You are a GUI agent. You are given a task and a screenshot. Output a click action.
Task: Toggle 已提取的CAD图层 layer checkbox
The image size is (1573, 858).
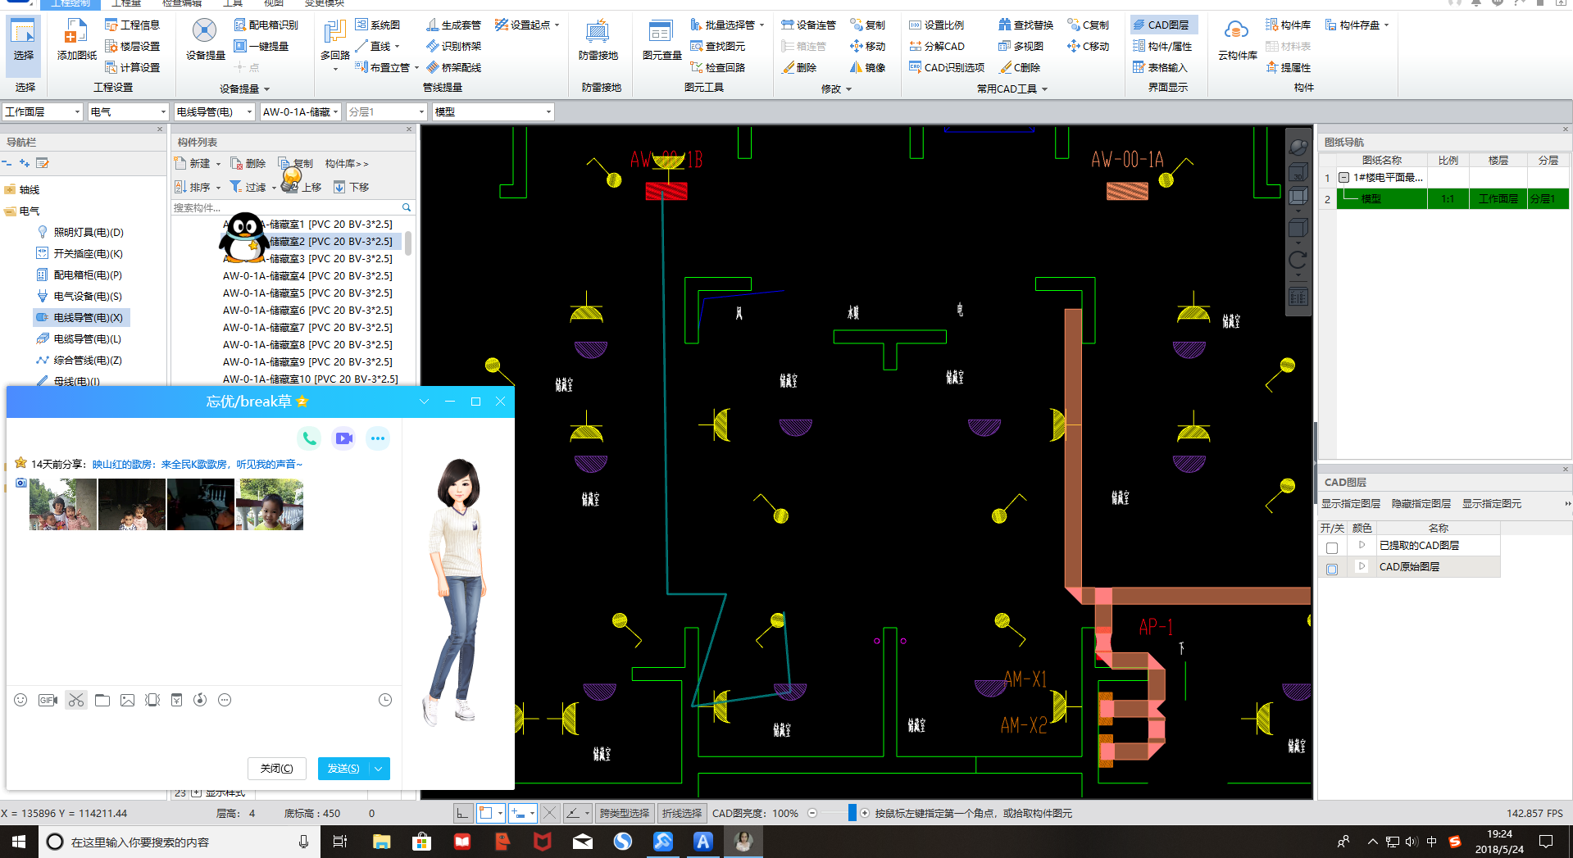point(1332,547)
